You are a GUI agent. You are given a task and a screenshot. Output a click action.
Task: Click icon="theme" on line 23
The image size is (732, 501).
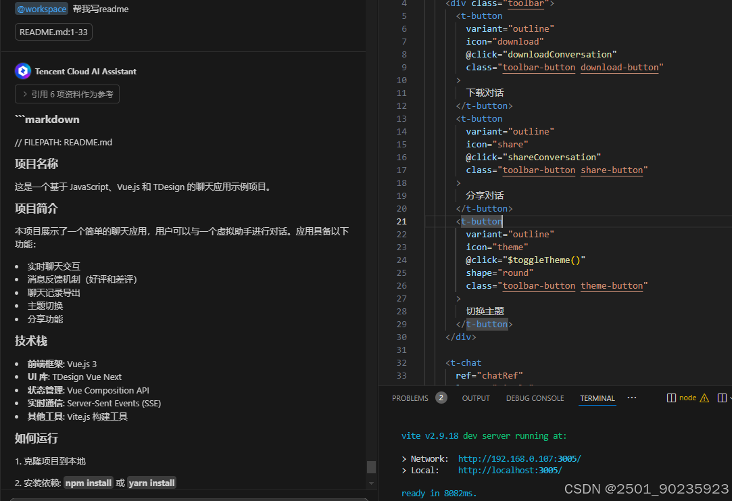[x=497, y=247]
